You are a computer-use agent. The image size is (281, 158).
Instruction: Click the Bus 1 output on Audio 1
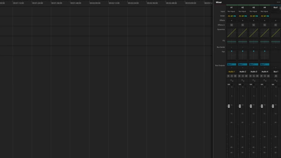(231, 65)
